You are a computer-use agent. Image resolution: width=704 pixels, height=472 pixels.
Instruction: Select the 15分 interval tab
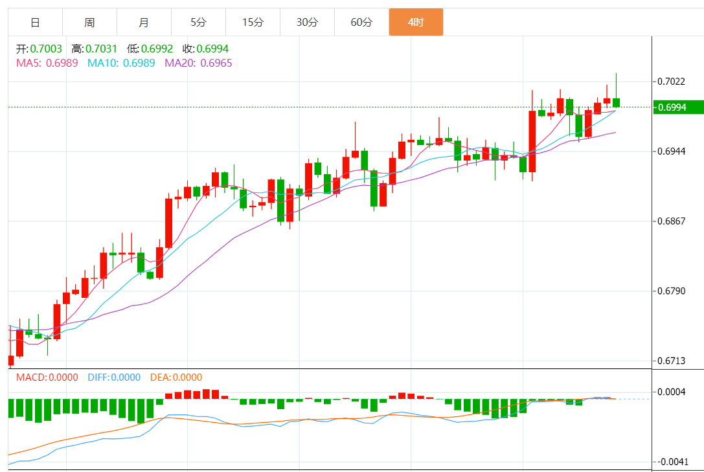point(253,23)
